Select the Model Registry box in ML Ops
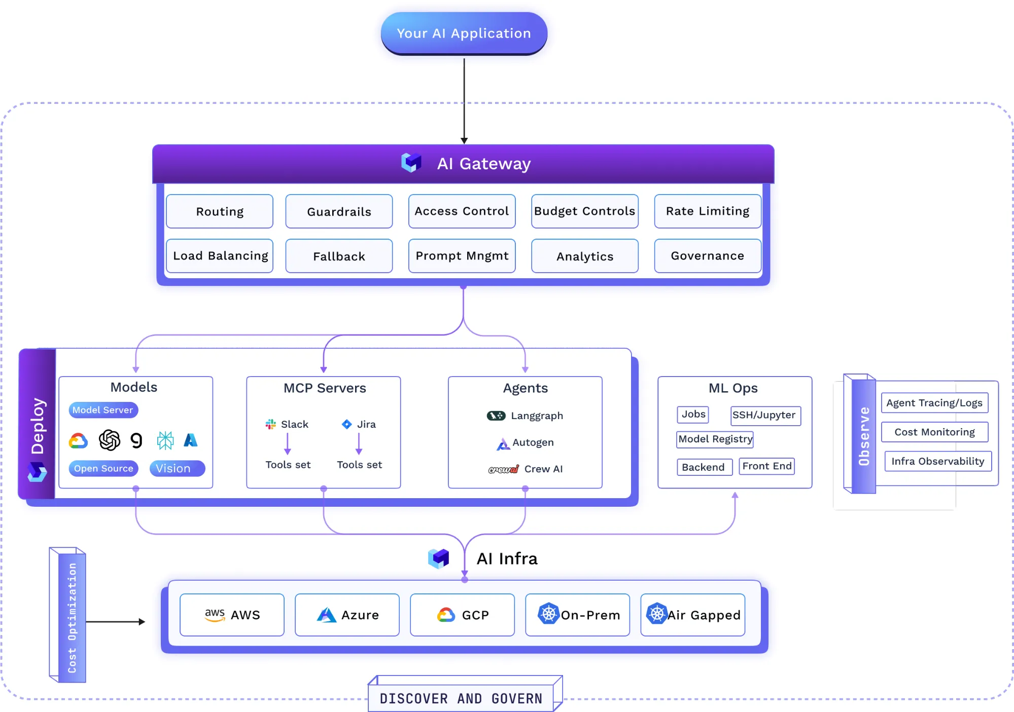The image size is (1014, 712). (715, 439)
